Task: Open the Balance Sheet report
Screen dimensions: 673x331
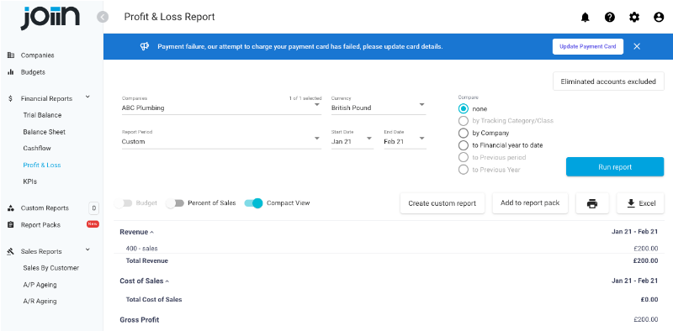Action: point(45,132)
